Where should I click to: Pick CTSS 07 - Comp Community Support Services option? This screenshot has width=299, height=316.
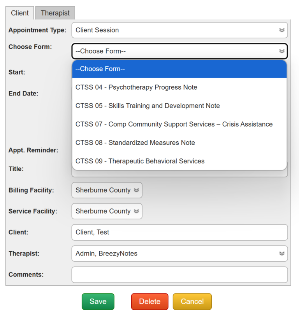[x=179, y=124]
